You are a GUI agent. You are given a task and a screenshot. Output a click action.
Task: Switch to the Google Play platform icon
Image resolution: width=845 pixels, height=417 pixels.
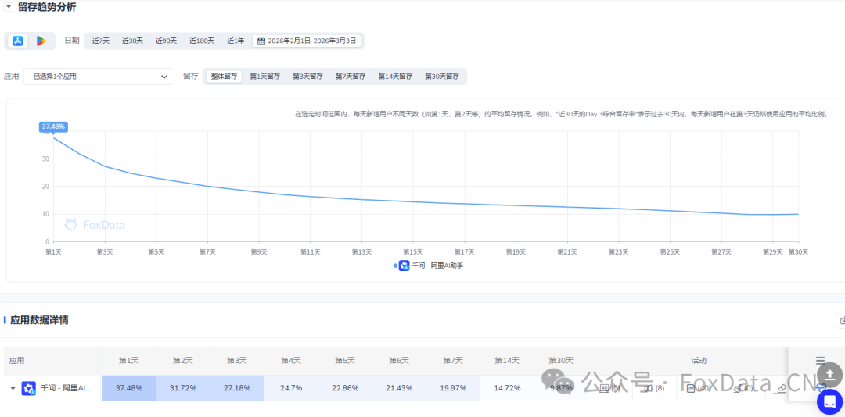coord(41,41)
